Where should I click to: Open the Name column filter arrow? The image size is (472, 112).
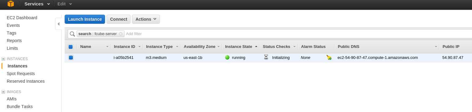[107, 47]
